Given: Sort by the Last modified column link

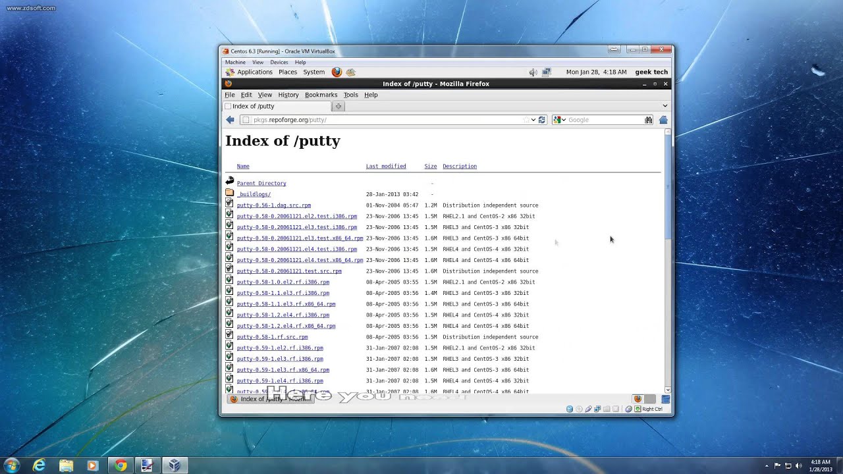Looking at the screenshot, I should [x=386, y=167].
